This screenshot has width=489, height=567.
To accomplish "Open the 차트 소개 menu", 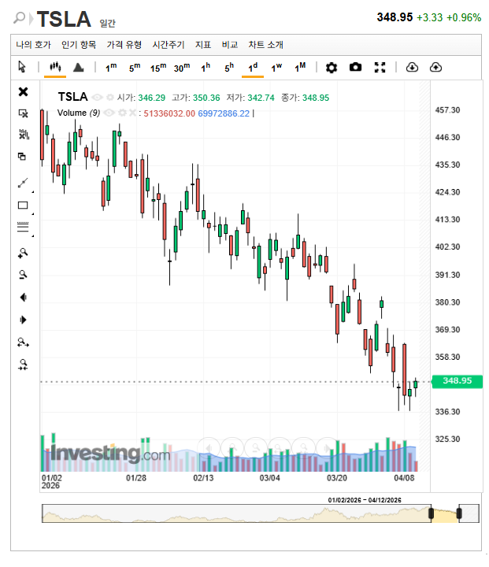I will pos(265,44).
